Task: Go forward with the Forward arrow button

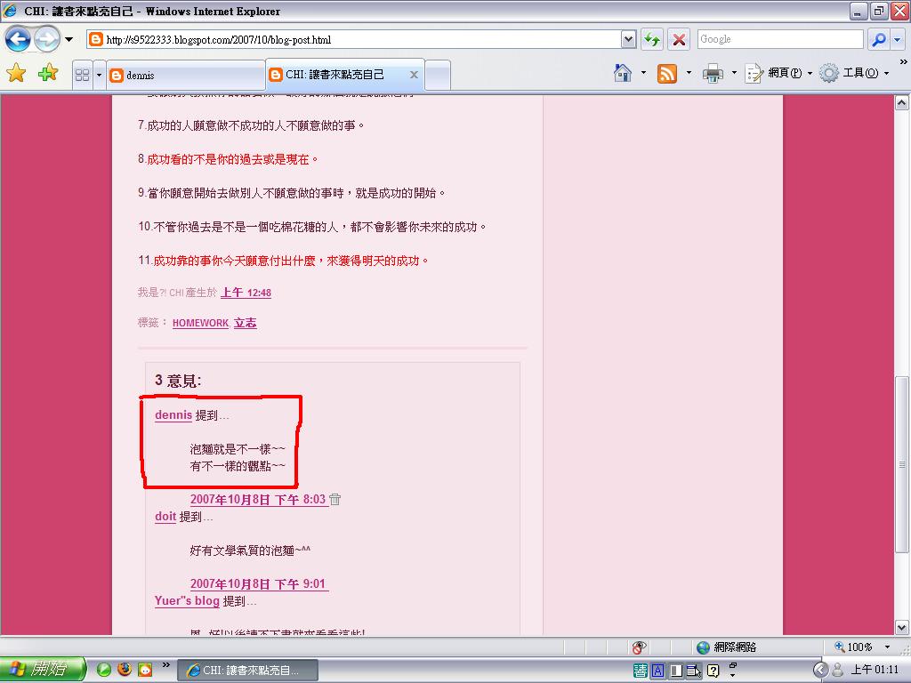Action: pyautogui.click(x=47, y=39)
